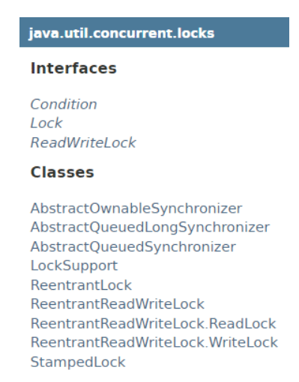299x382 pixels.
Task: Select the AbstractQueuedSynchronizer class link
Action: click(133, 247)
